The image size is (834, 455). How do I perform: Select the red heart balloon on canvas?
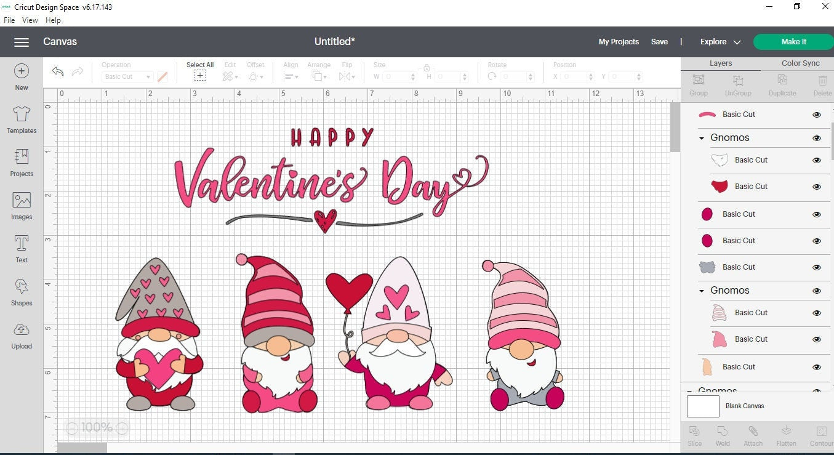pos(349,292)
